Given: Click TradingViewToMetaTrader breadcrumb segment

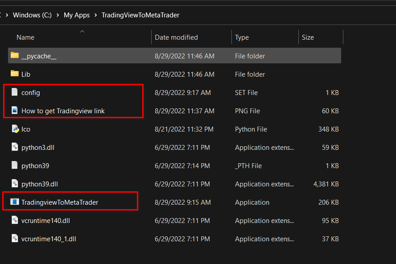Looking at the screenshot, I should pos(140,15).
